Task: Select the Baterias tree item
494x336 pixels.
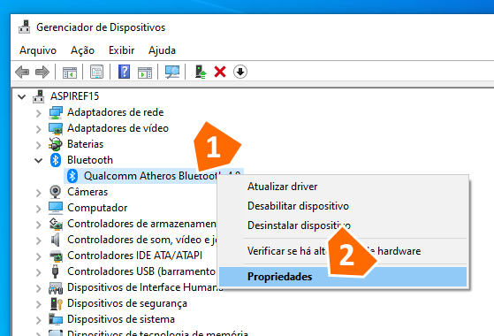Action: click(85, 144)
